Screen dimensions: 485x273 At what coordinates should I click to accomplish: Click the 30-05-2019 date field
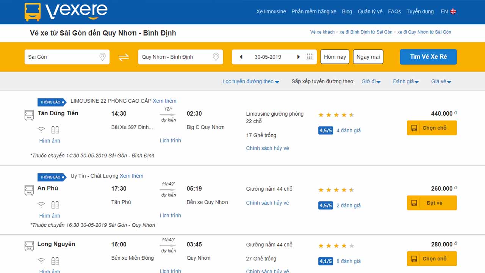(274, 57)
